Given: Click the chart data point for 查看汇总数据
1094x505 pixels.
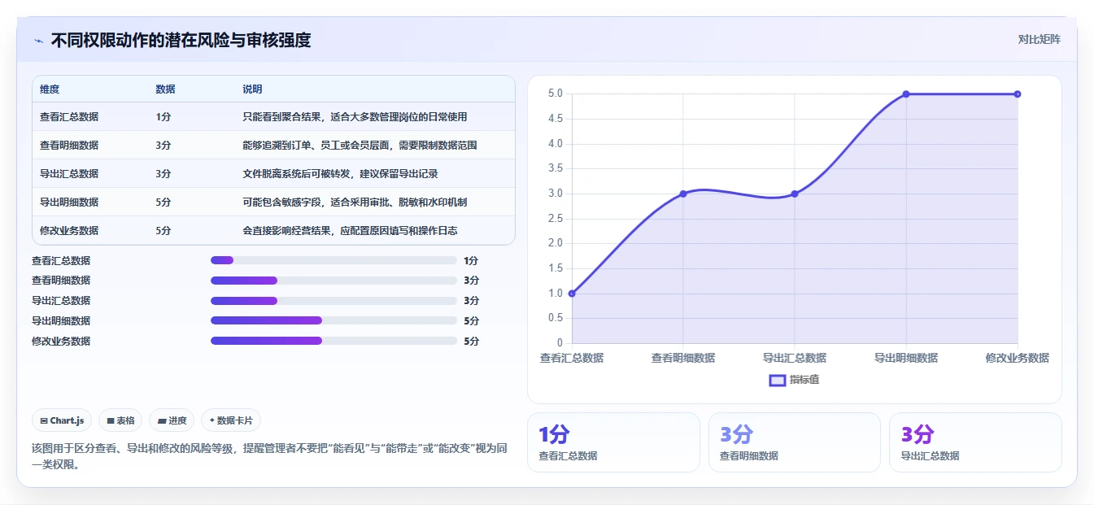Looking at the screenshot, I should point(572,293).
